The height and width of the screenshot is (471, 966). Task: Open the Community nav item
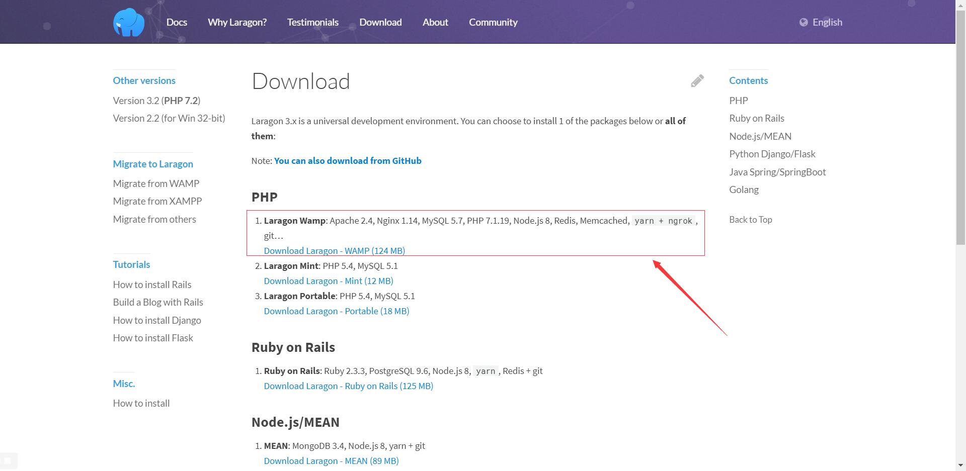pyautogui.click(x=493, y=22)
